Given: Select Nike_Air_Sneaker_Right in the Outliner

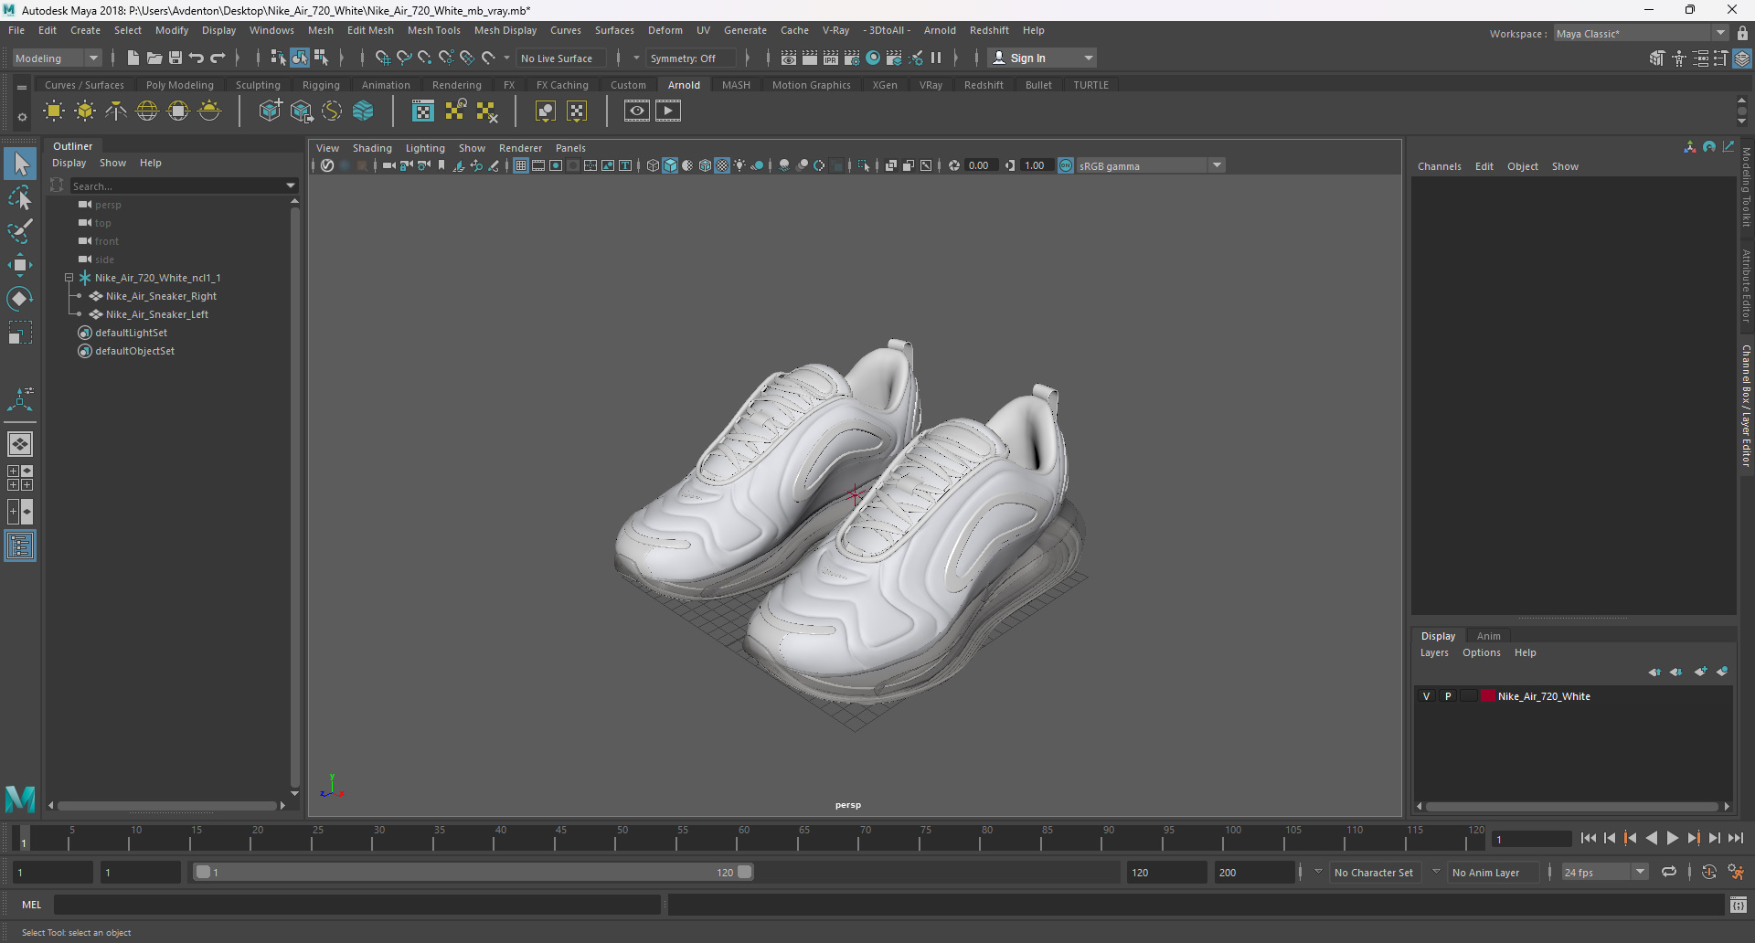Looking at the screenshot, I should (x=161, y=296).
